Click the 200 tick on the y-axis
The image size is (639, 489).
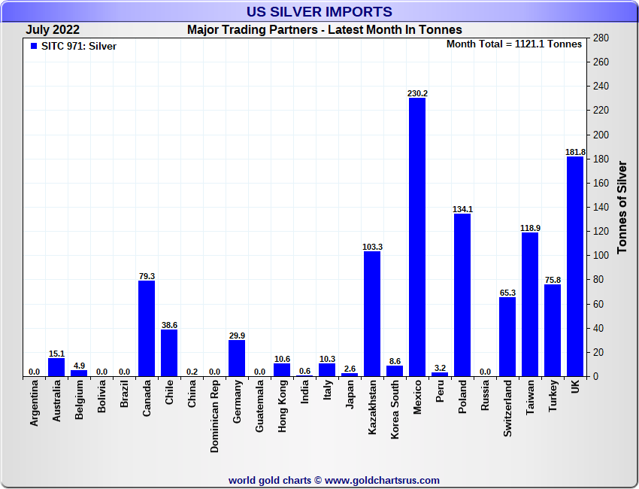click(x=601, y=135)
